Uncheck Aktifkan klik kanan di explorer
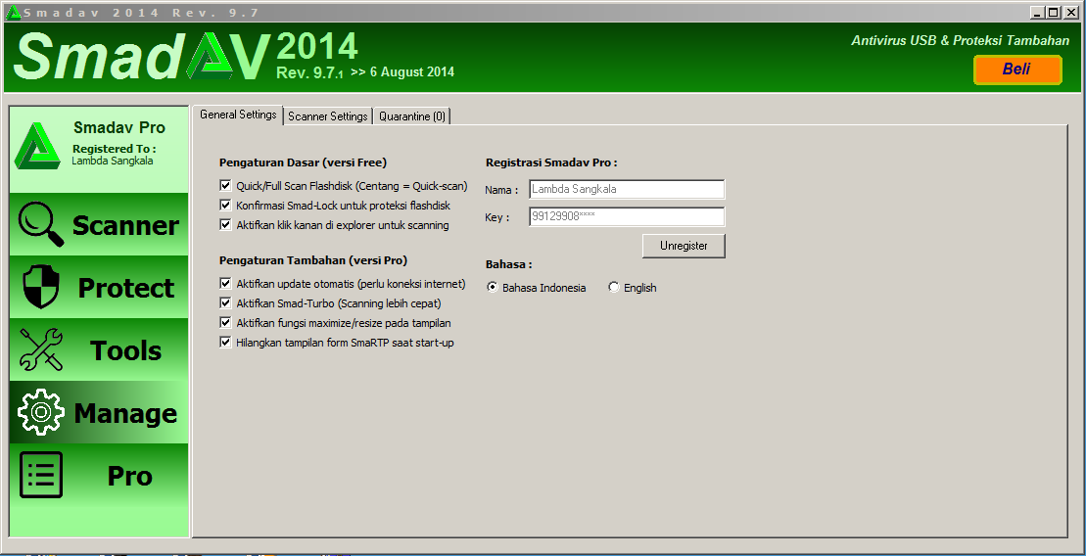Viewport: 1086px width, 556px height. coord(225,224)
